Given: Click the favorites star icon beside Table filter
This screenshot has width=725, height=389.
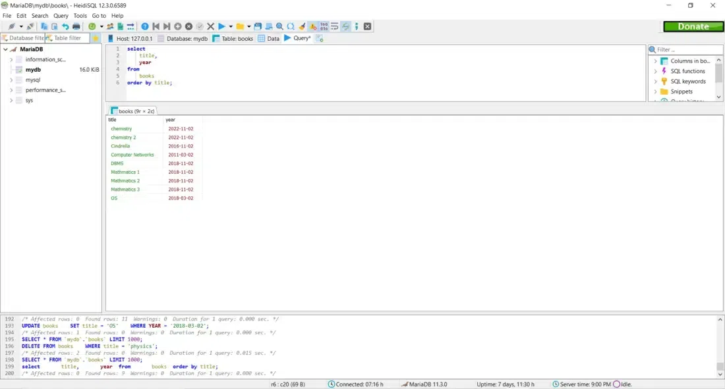Looking at the screenshot, I should (x=96, y=38).
